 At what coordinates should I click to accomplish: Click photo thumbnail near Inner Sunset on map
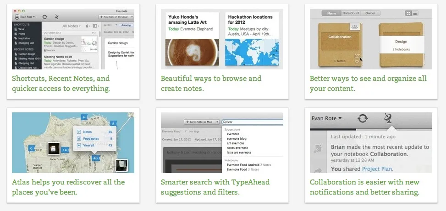[54, 148]
